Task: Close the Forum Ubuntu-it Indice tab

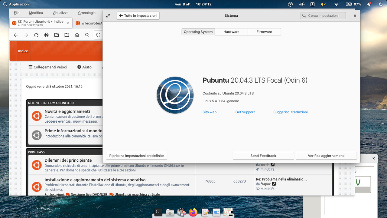Action: point(68,23)
